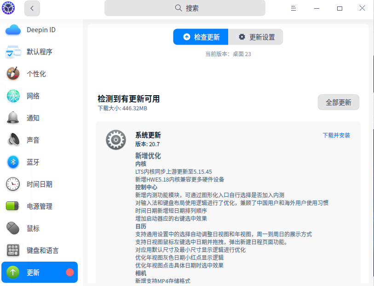The width and height of the screenshot is (374, 286).
Task: Click the 系统更新 gear icon
Action: 116,140
